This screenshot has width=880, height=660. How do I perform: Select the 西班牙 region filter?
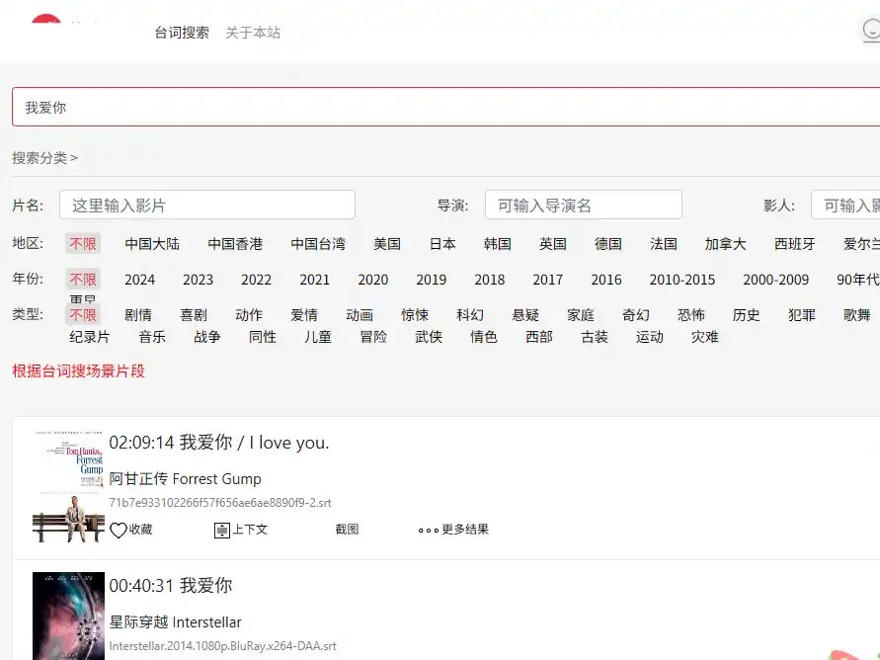pyautogui.click(x=795, y=244)
